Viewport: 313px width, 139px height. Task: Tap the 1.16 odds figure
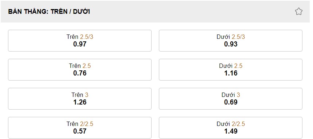(x=231, y=73)
